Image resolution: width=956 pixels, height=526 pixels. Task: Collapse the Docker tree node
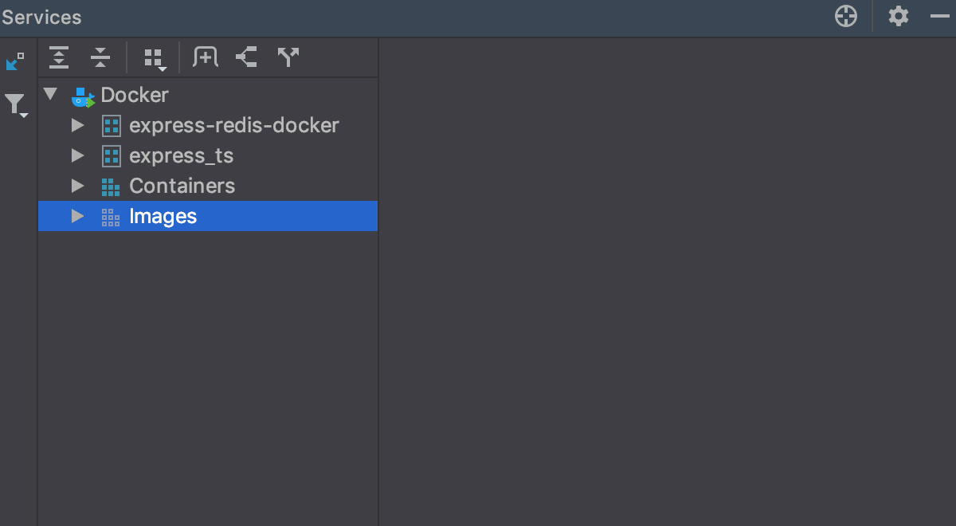[x=51, y=95]
